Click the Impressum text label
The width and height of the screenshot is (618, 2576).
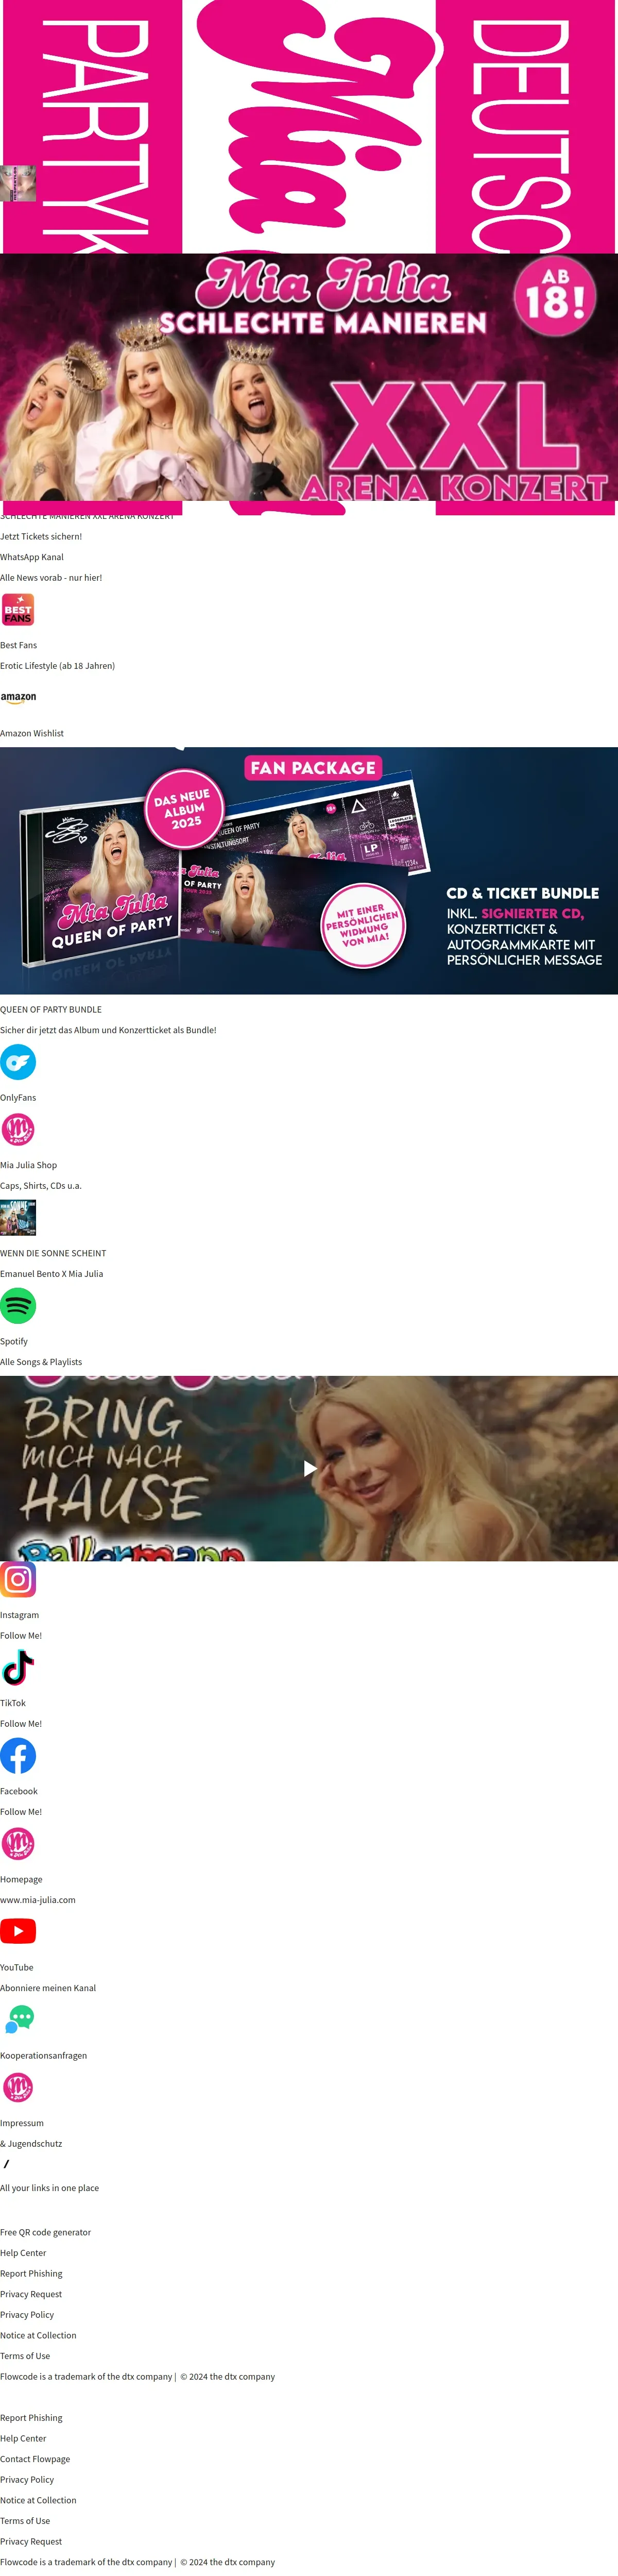[x=22, y=2123]
